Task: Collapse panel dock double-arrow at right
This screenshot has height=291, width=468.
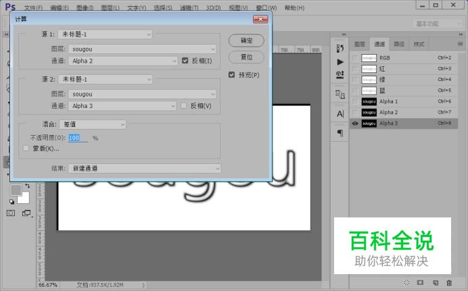Action: (x=461, y=34)
